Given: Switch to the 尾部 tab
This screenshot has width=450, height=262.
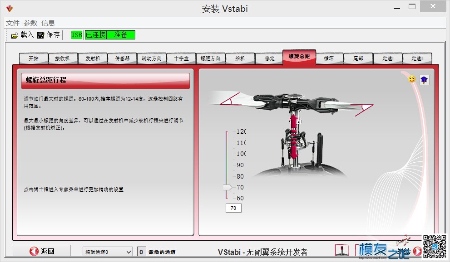Looking at the screenshot, I should pos(358,58).
